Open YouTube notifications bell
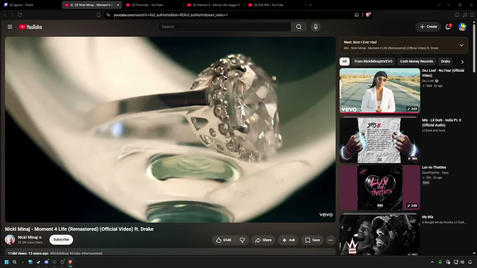This screenshot has height=268, width=477. [448, 27]
